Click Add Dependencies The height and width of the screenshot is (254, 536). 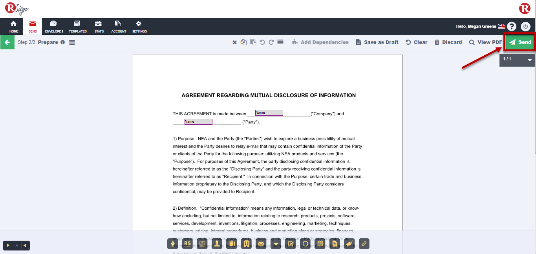coord(320,42)
